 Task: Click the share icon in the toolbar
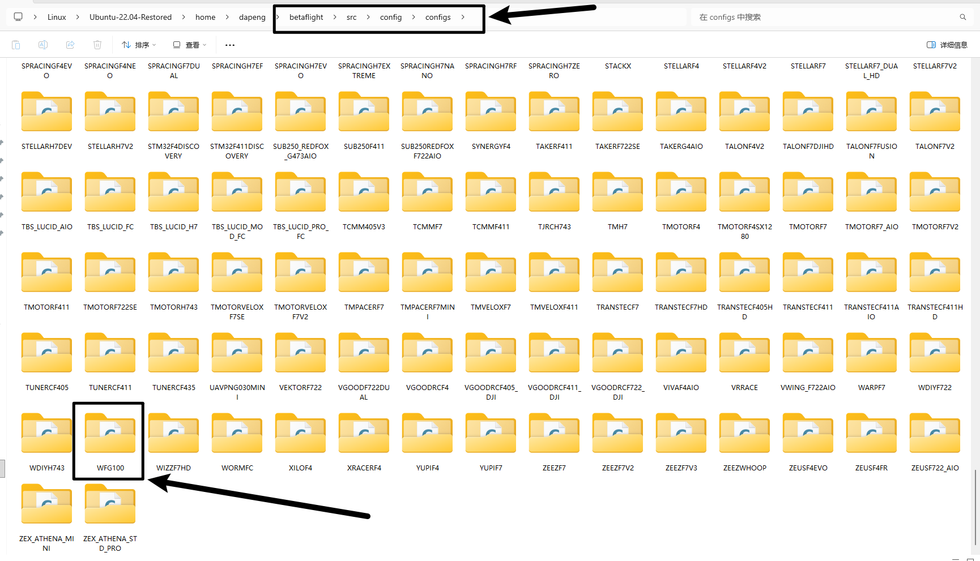pyautogui.click(x=70, y=45)
